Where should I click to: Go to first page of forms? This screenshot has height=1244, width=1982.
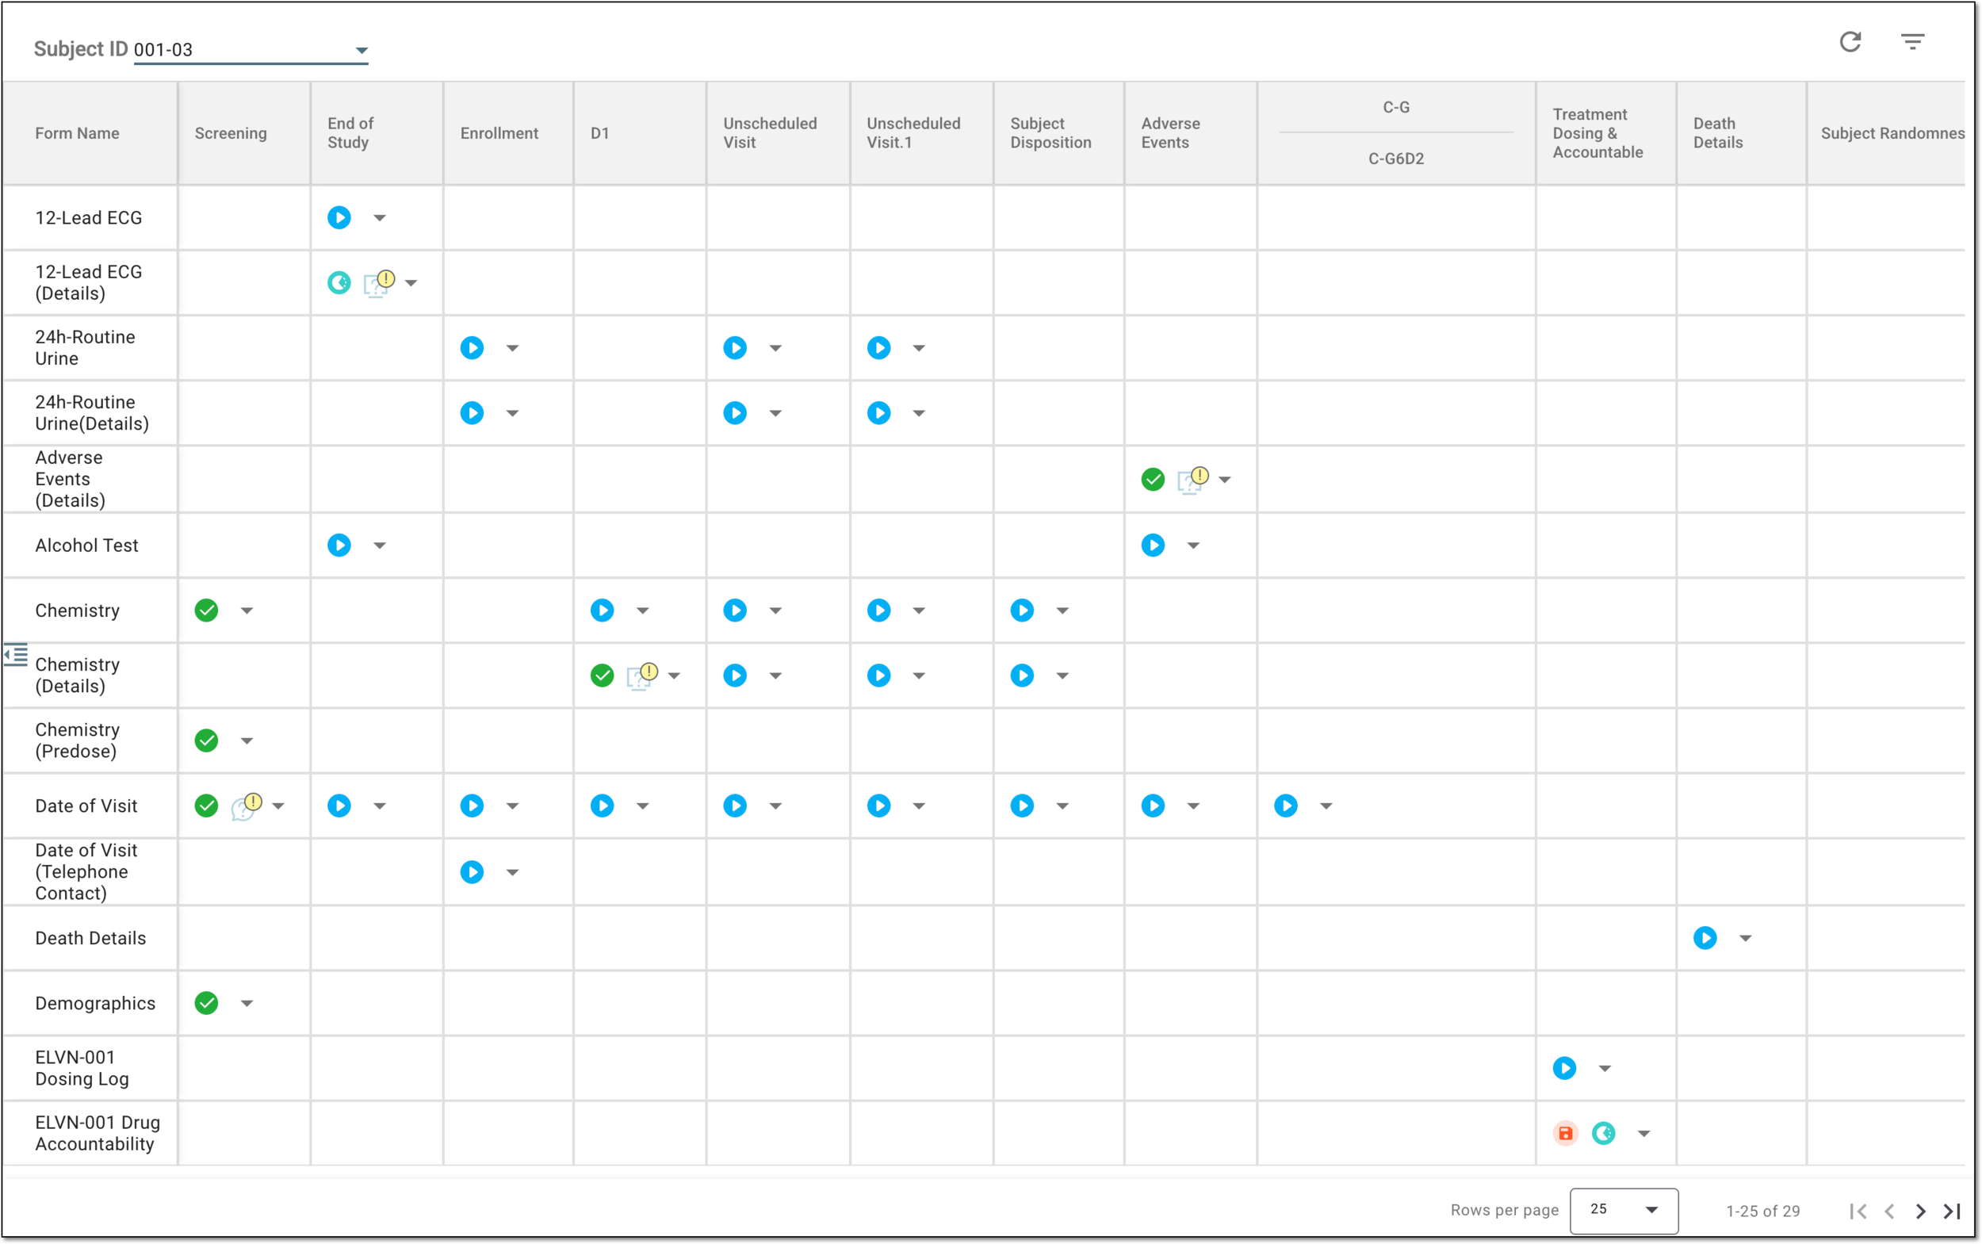(x=1858, y=1211)
